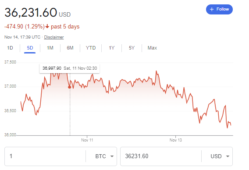Click the red data point on chart

(70, 87)
